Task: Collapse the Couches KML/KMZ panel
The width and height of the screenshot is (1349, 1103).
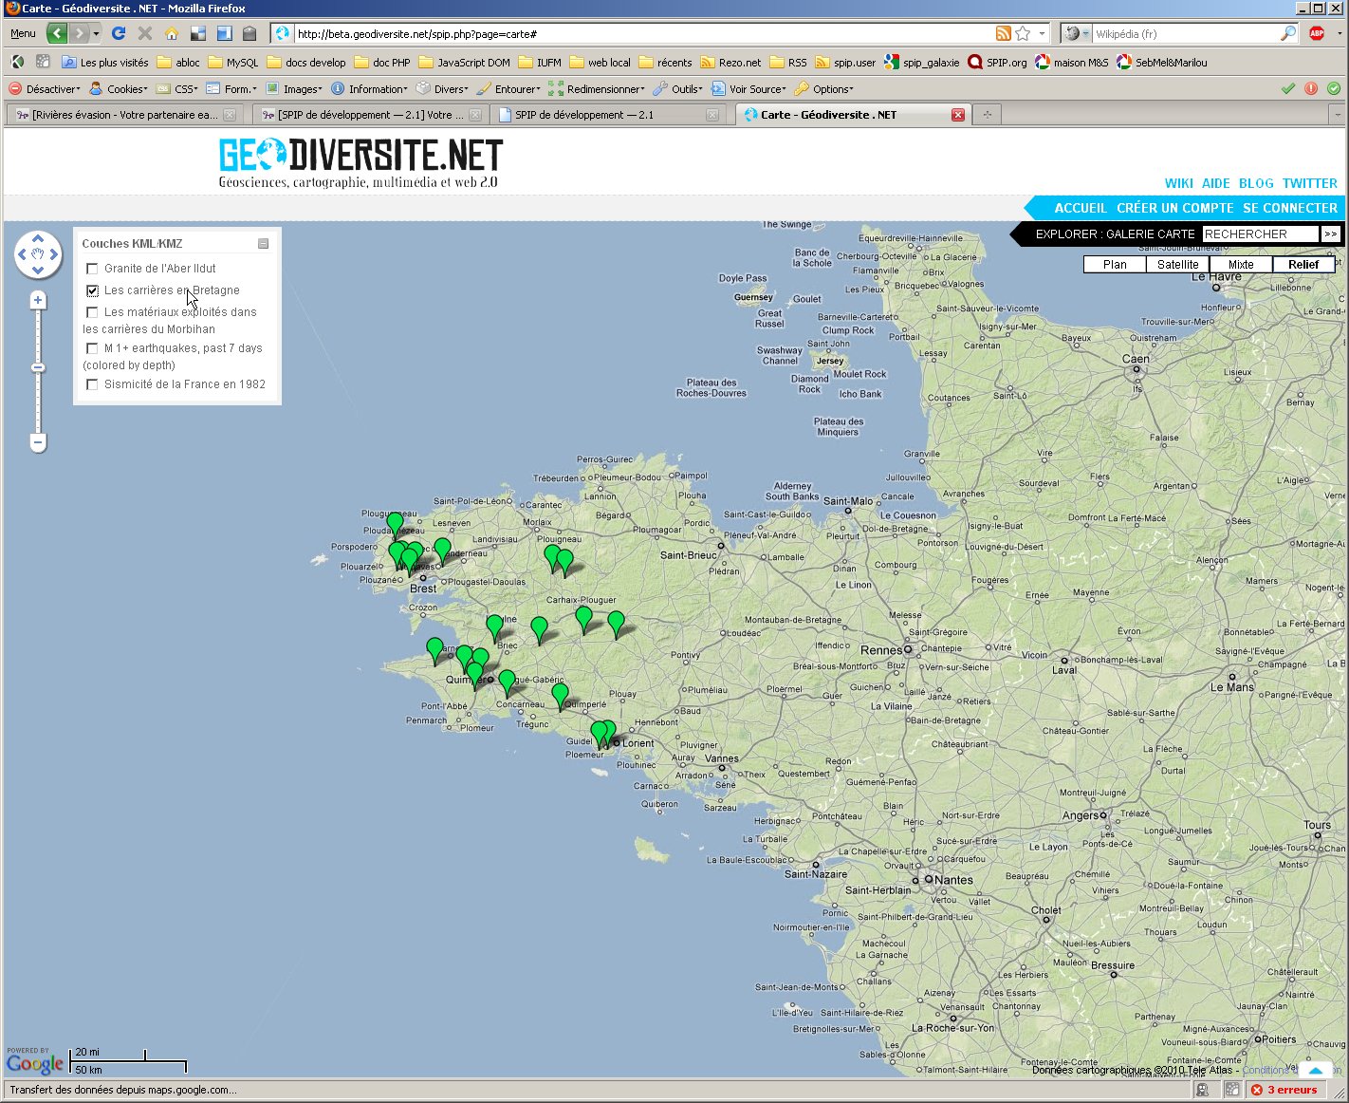Action: coord(264,244)
